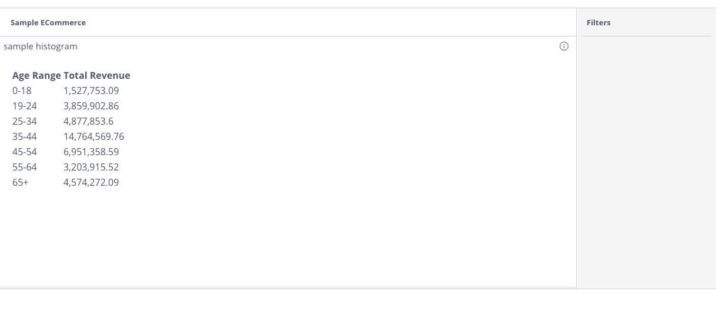
Task: Click the revenue value 14,764,569.76
Action: [x=94, y=136]
